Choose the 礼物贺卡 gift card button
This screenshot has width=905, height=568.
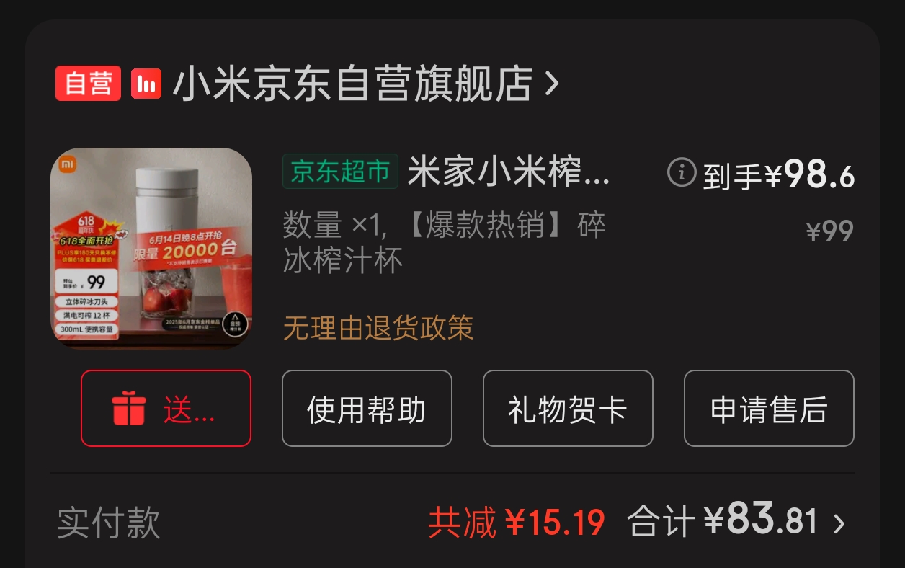(x=568, y=409)
